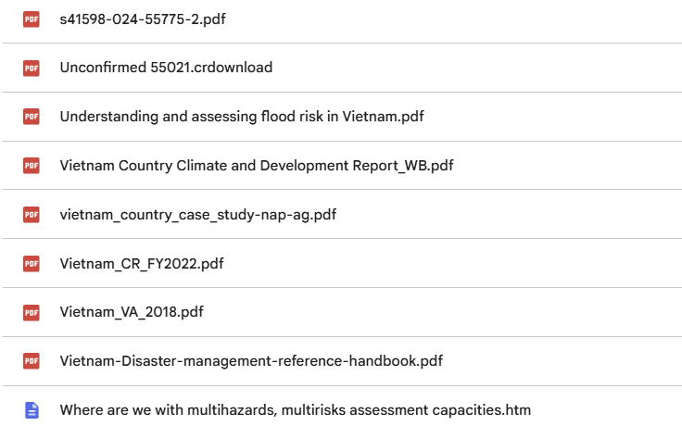Open Vietnam_VA_2018.pdf file name
This screenshot has width=682, height=426.
[x=132, y=312]
